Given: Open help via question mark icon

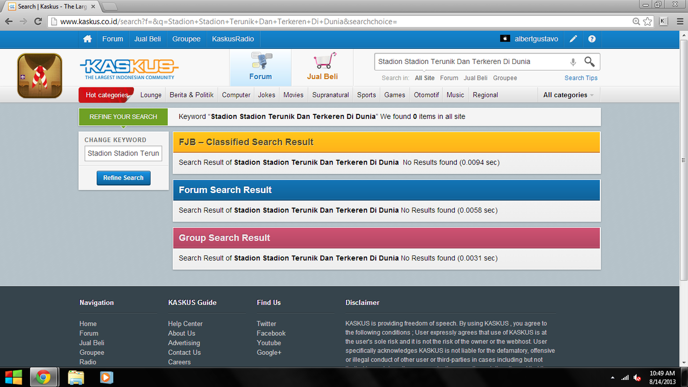Looking at the screenshot, I should pyautogui.click(x=592, y=39).
